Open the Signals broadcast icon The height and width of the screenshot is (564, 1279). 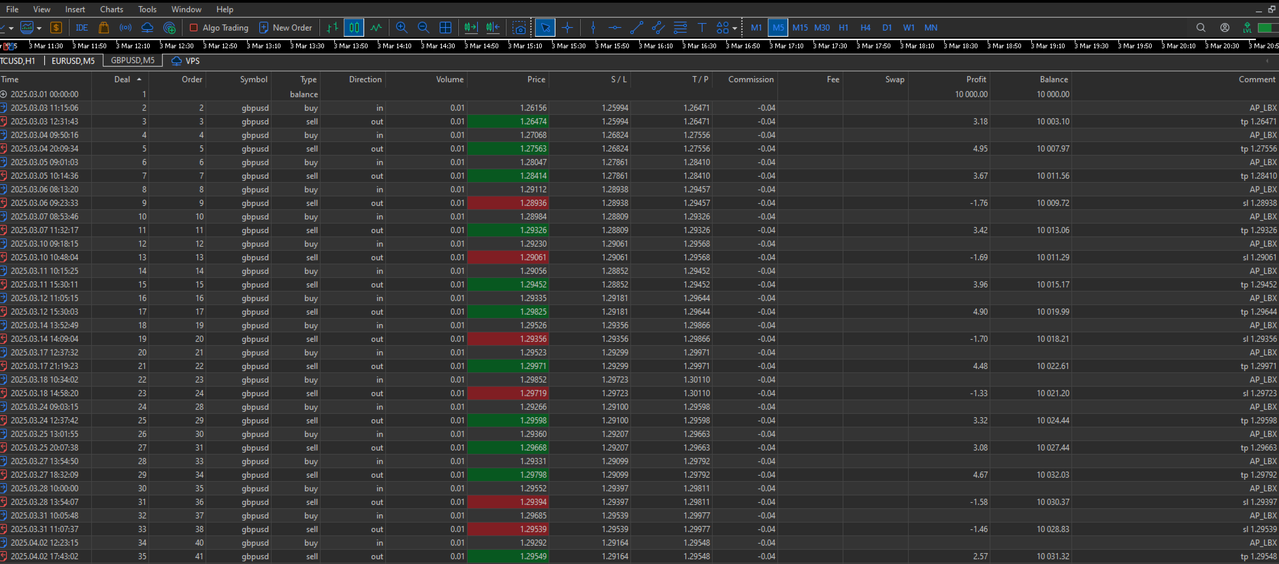pos(126,28)
